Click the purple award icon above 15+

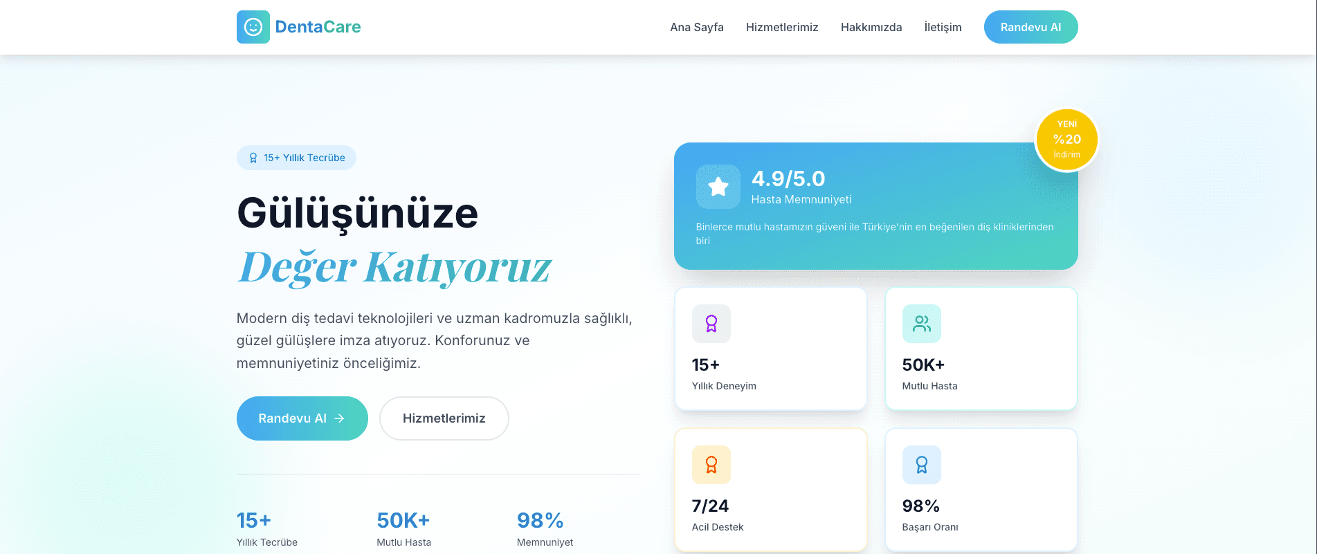711,324
